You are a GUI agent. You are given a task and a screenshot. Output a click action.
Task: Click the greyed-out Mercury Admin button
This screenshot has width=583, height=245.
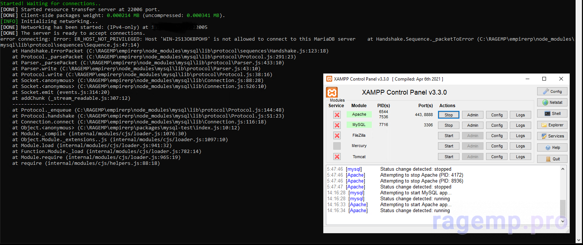[x=473, y=146]
